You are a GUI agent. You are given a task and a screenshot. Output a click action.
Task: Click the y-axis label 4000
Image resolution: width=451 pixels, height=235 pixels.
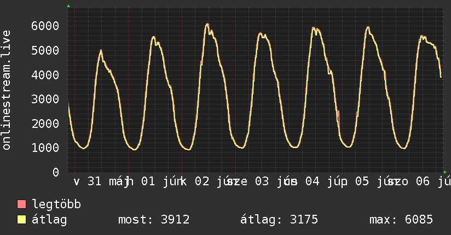[x=45, y=75]
